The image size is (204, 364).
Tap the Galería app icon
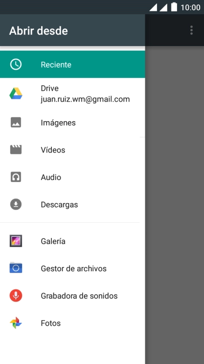tap(16, 241)
